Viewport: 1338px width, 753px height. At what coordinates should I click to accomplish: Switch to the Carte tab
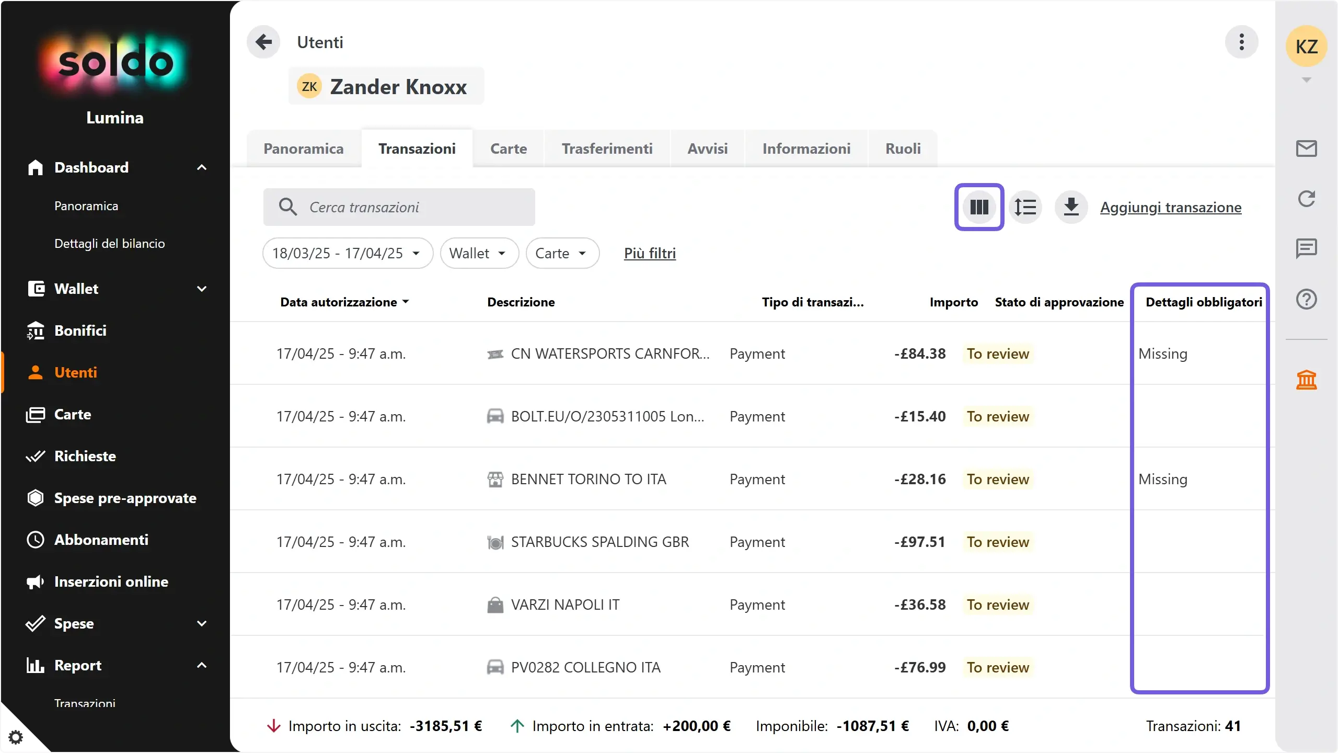(x=509, y=149)
